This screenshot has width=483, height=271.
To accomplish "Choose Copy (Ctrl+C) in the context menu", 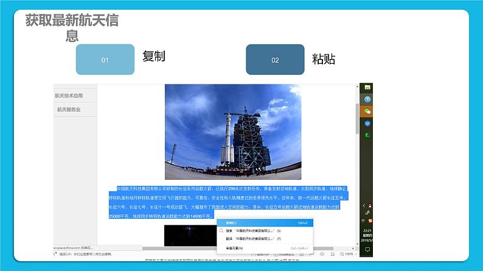I will click(265, 223).
